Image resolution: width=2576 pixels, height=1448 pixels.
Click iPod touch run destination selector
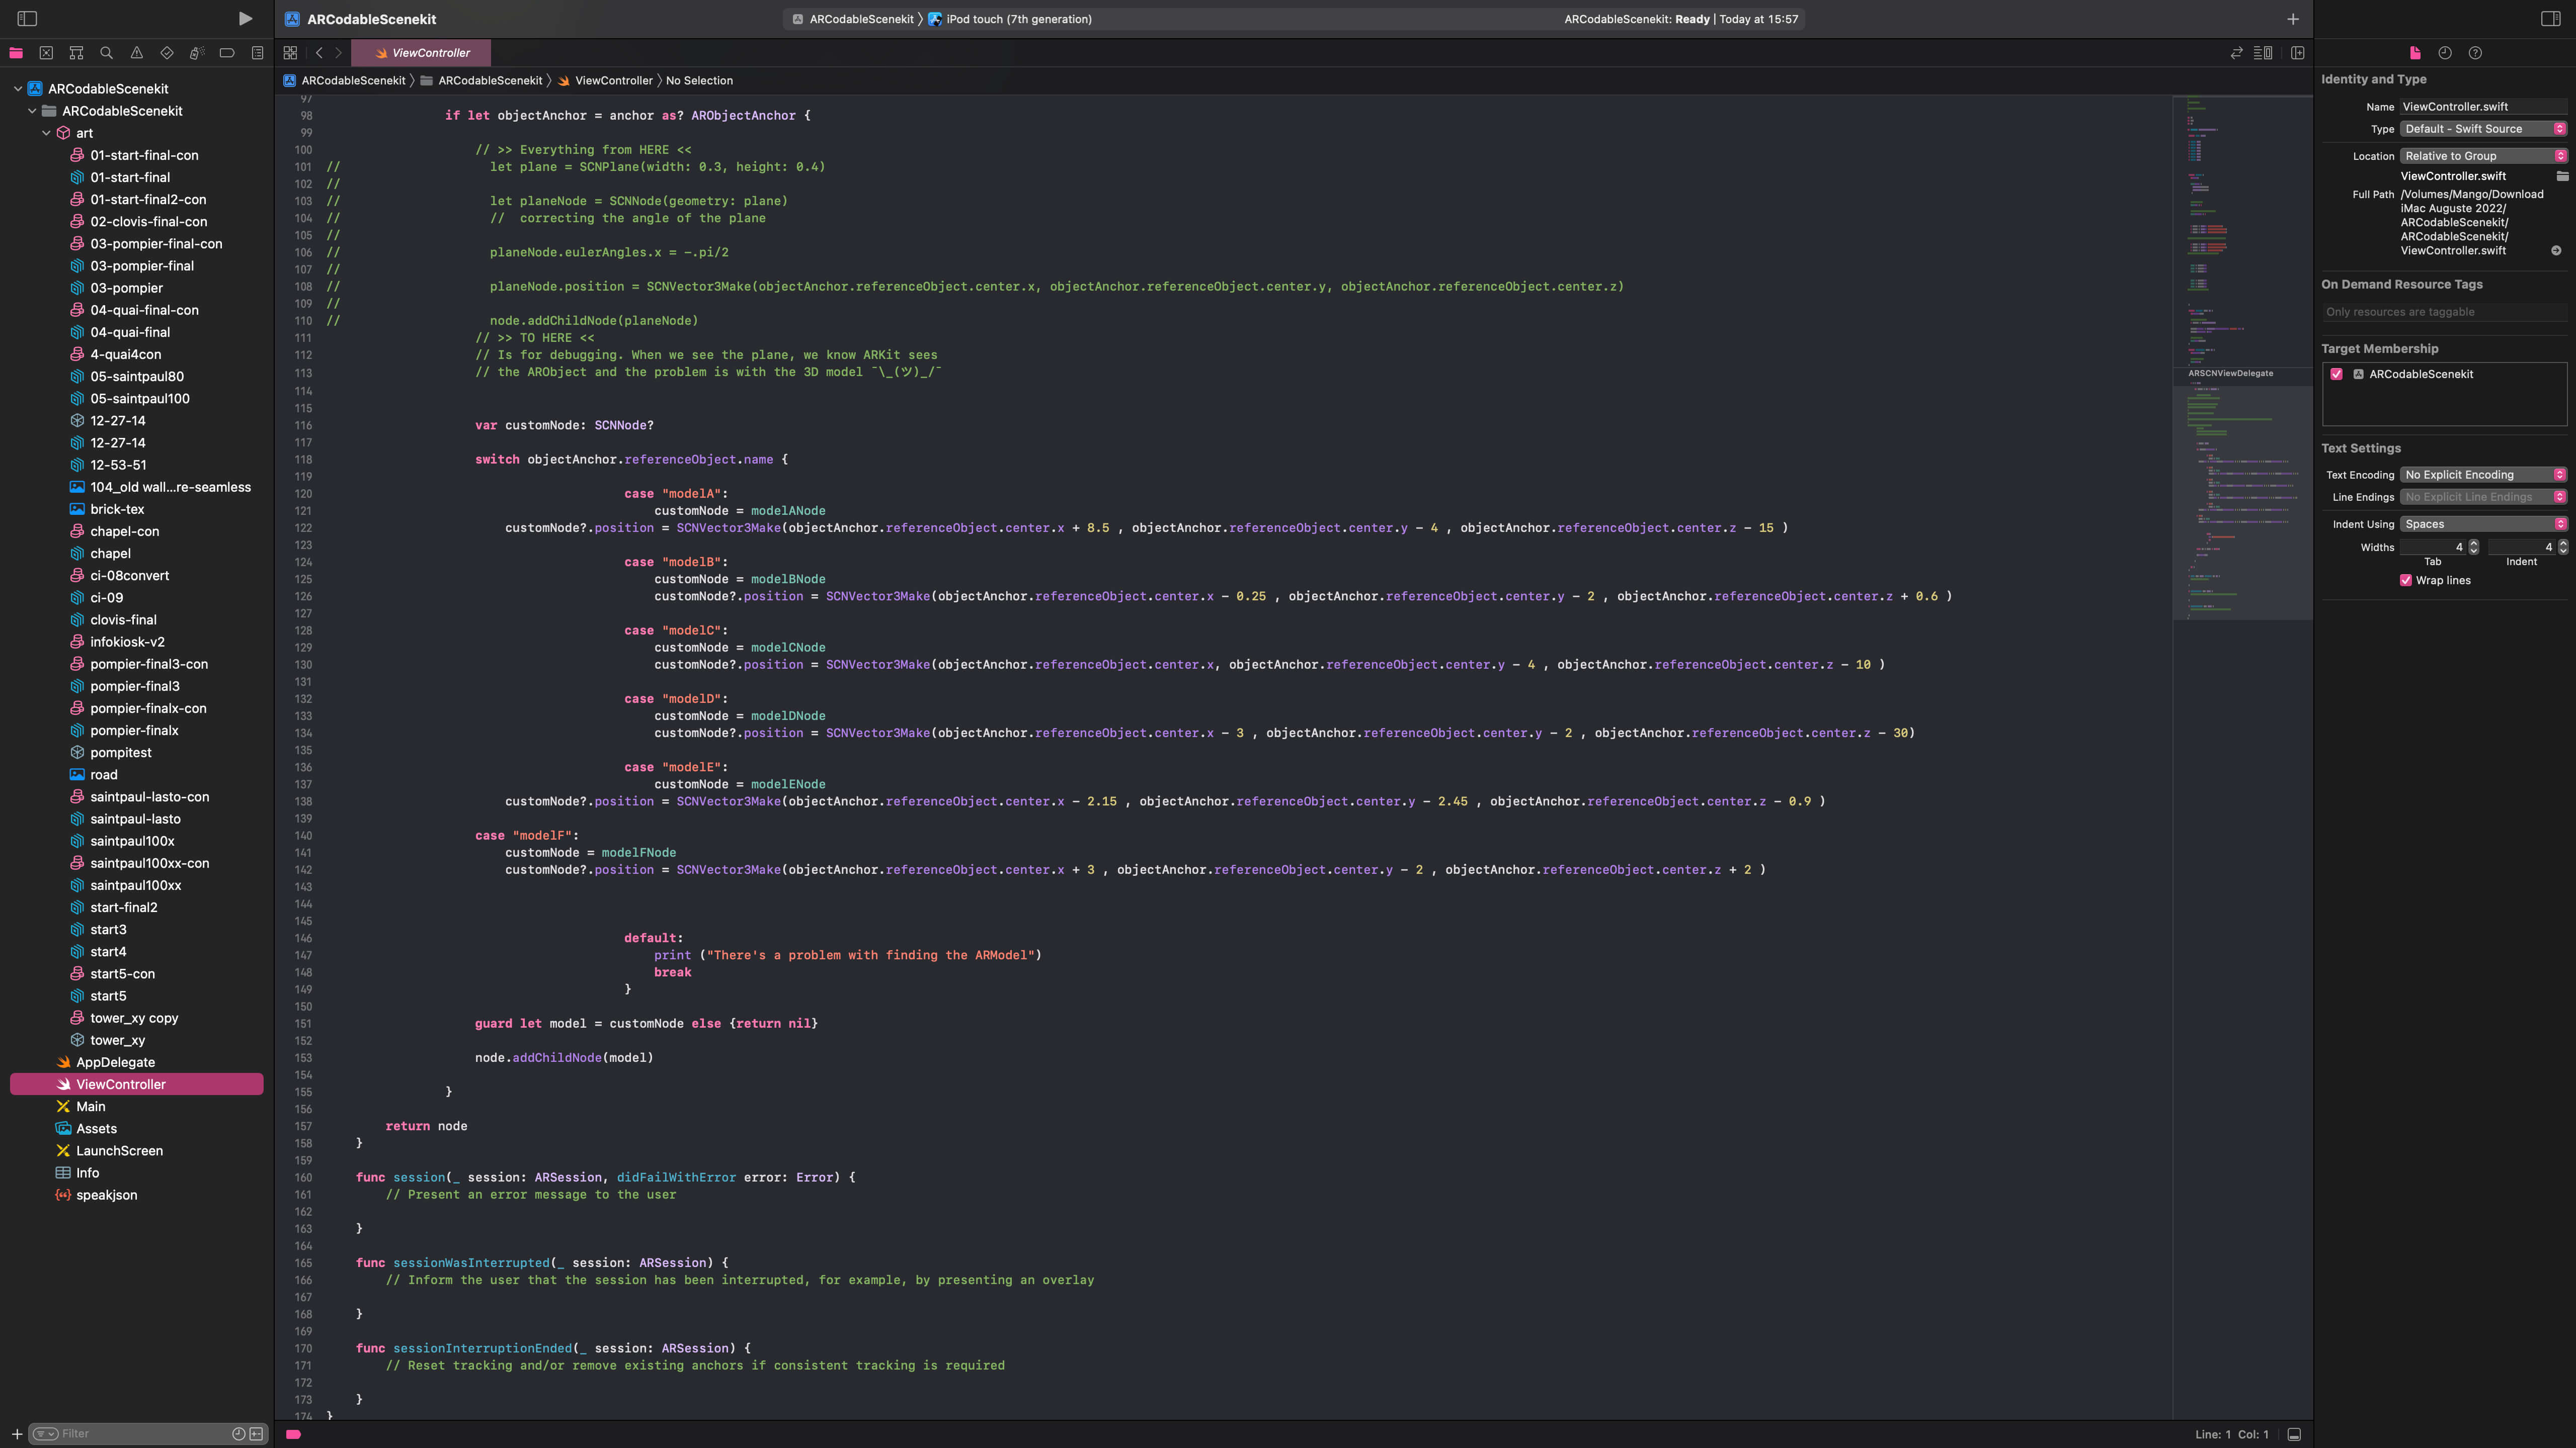(1018, 19)
